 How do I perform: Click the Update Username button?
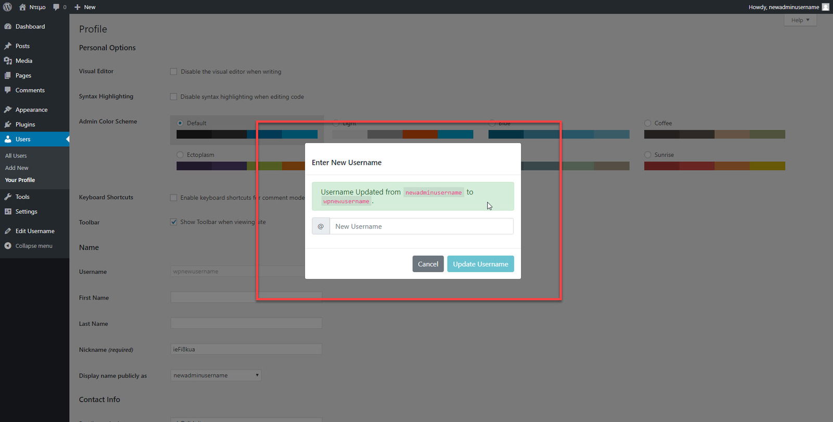click(481, 264)
